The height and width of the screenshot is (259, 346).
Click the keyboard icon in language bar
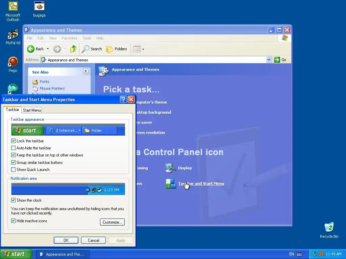point(299,254)
